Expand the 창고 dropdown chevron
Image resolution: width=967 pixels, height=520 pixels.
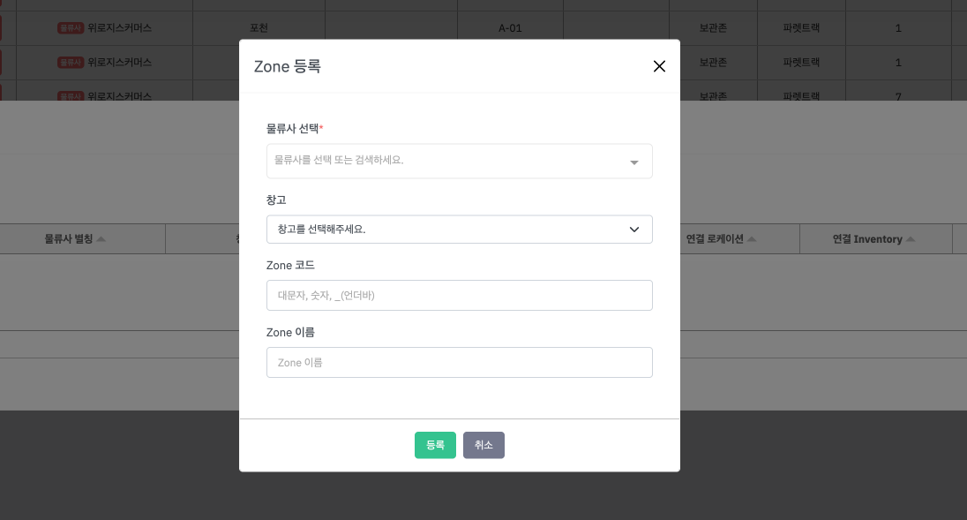coord(633,230)
